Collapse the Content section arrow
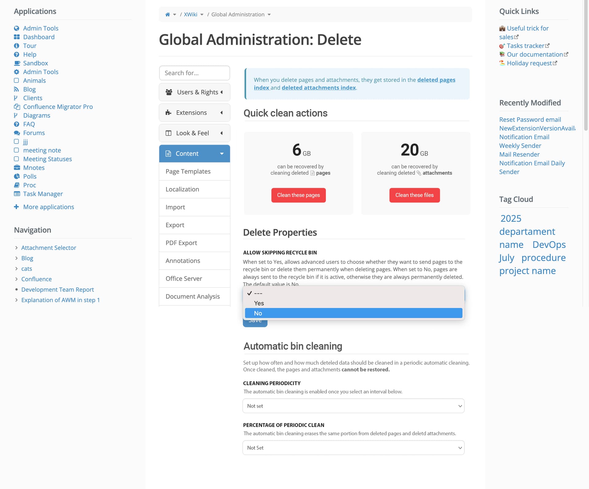The height and width of the screenshot is (489, 589). point(222,154)
